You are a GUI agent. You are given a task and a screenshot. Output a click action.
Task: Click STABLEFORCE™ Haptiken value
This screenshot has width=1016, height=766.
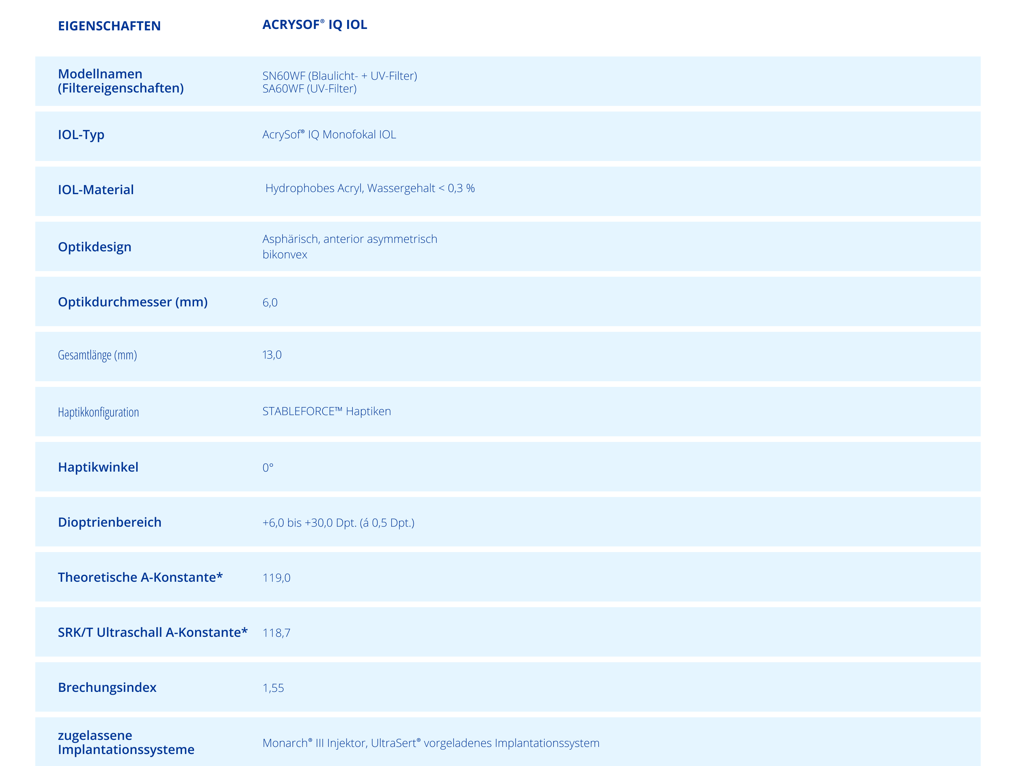(327, 411)
